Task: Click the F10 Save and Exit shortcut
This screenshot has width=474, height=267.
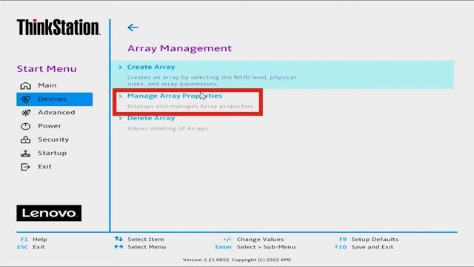Action: (364, 247)
